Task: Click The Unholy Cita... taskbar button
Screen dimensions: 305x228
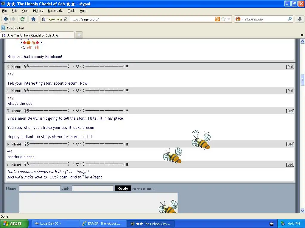Action: (151, 224)
